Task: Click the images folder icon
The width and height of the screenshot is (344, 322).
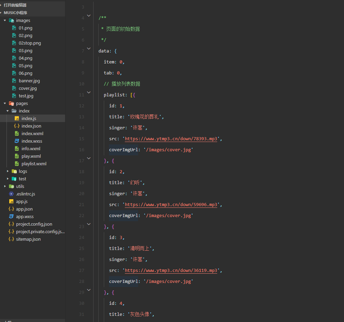Action: click(x=11, y=21)
